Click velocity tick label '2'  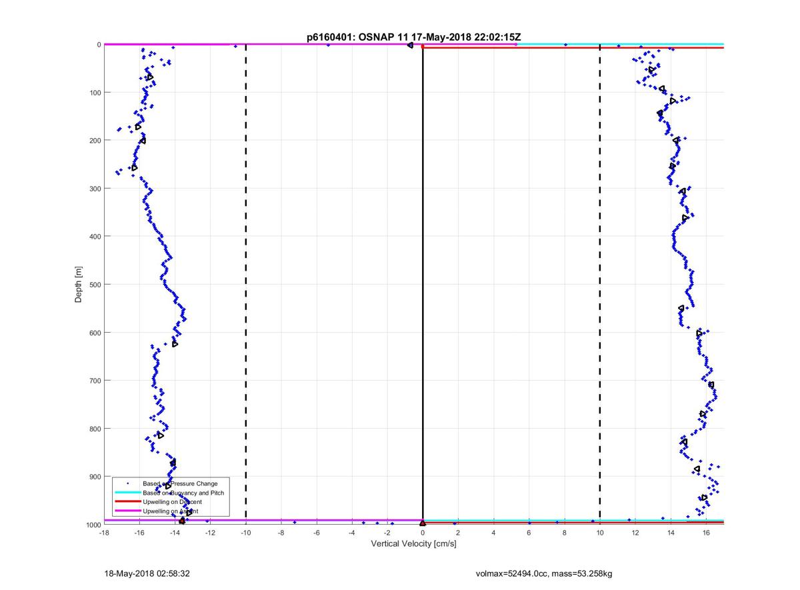(458, 533)
